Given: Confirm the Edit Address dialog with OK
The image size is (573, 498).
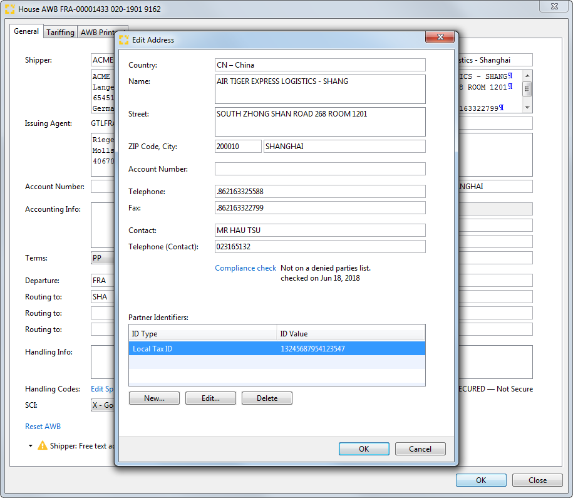Looking at the screenshot, I should coord(364,449).
